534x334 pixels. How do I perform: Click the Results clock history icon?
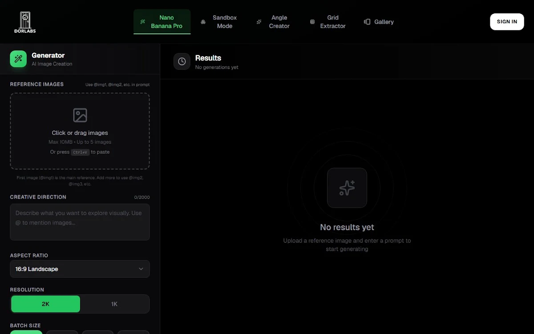click(x=182, y=61)
